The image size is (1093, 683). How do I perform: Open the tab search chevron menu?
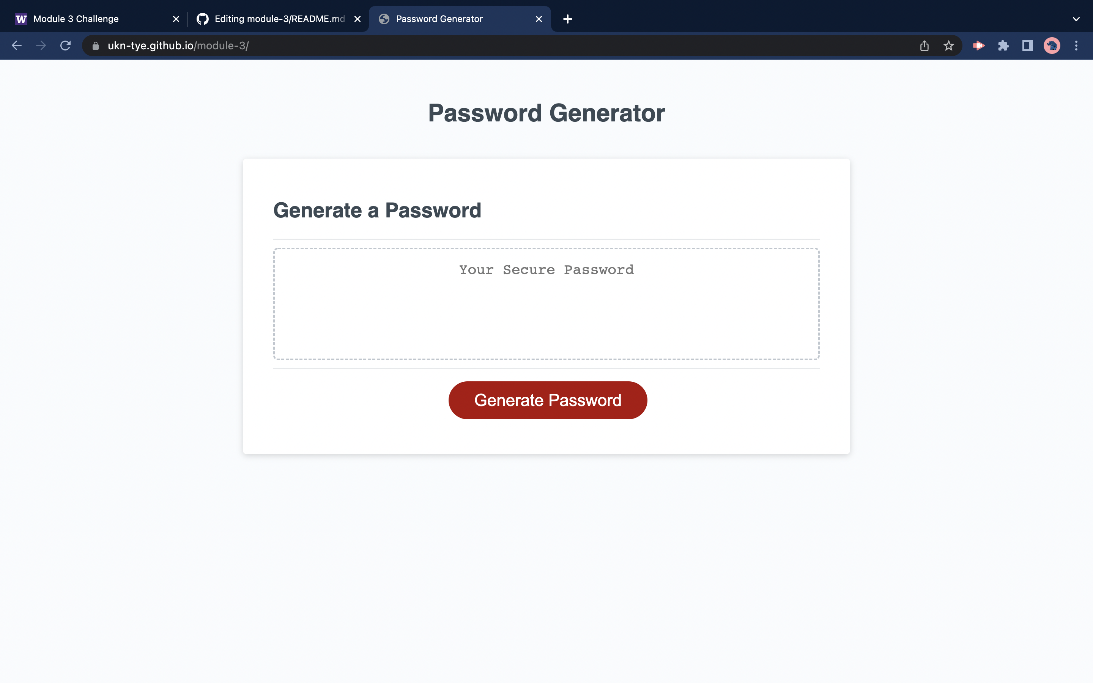[1076, 19]
